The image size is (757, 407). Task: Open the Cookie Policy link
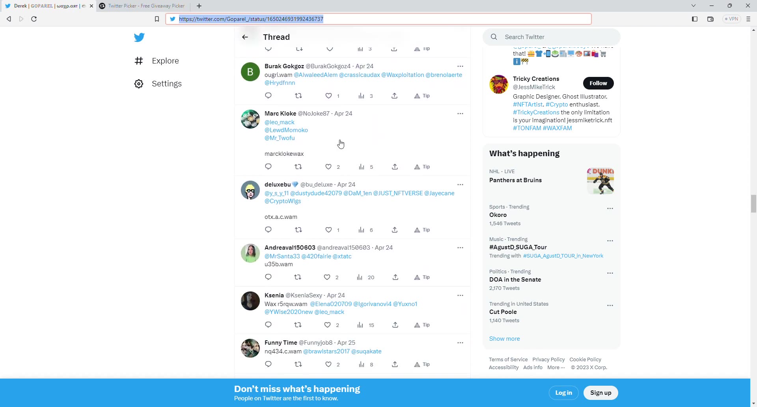coord(585,360)
